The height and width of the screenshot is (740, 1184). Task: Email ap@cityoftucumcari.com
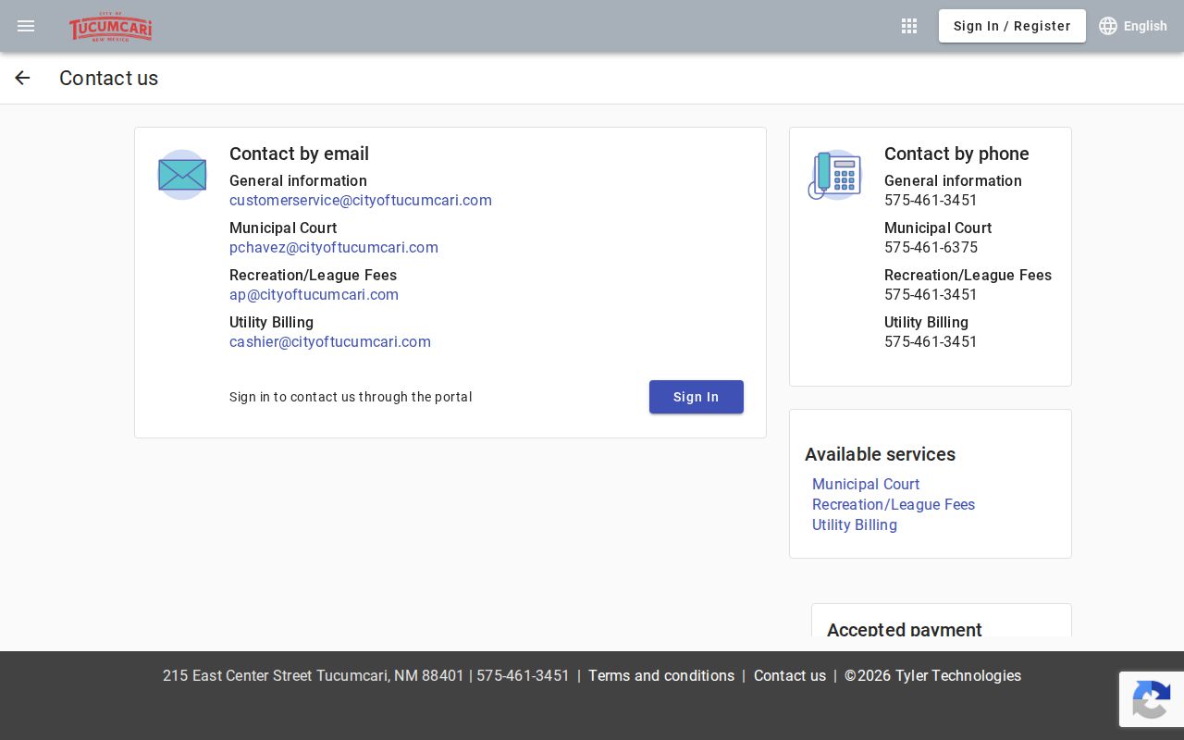(314, 295)
